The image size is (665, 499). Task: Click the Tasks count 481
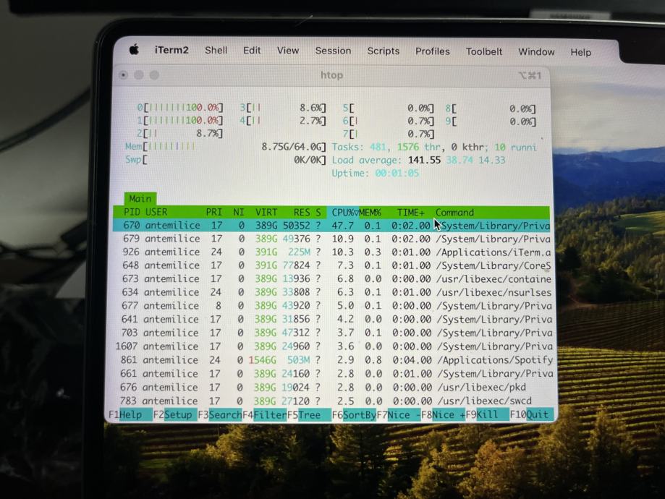378,147
